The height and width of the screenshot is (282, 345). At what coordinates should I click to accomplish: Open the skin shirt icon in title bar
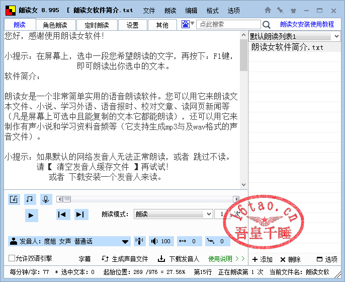click(293, 11)
